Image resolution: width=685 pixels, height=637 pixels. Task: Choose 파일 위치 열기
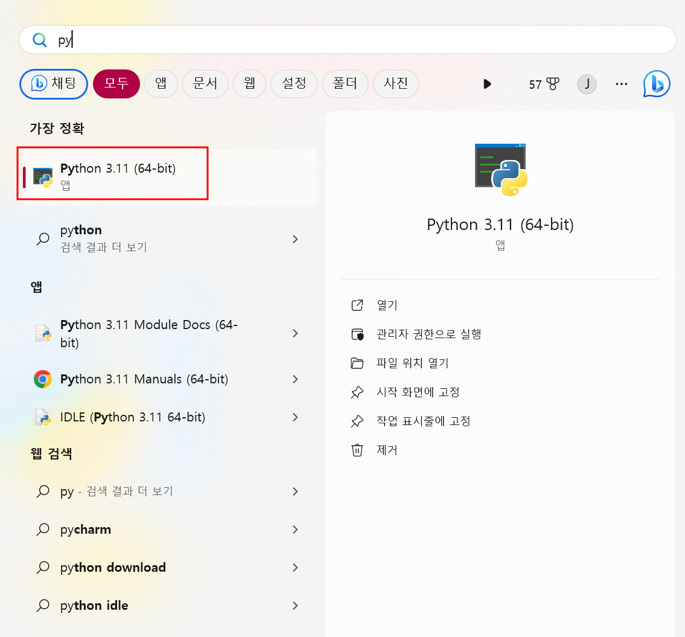(413, 363)
